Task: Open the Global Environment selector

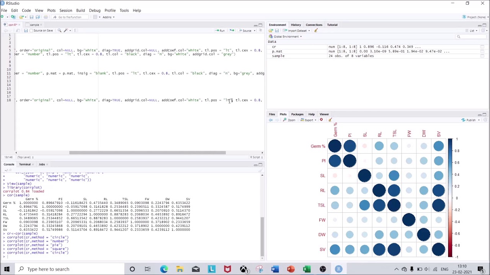Action: coord(286,37)
